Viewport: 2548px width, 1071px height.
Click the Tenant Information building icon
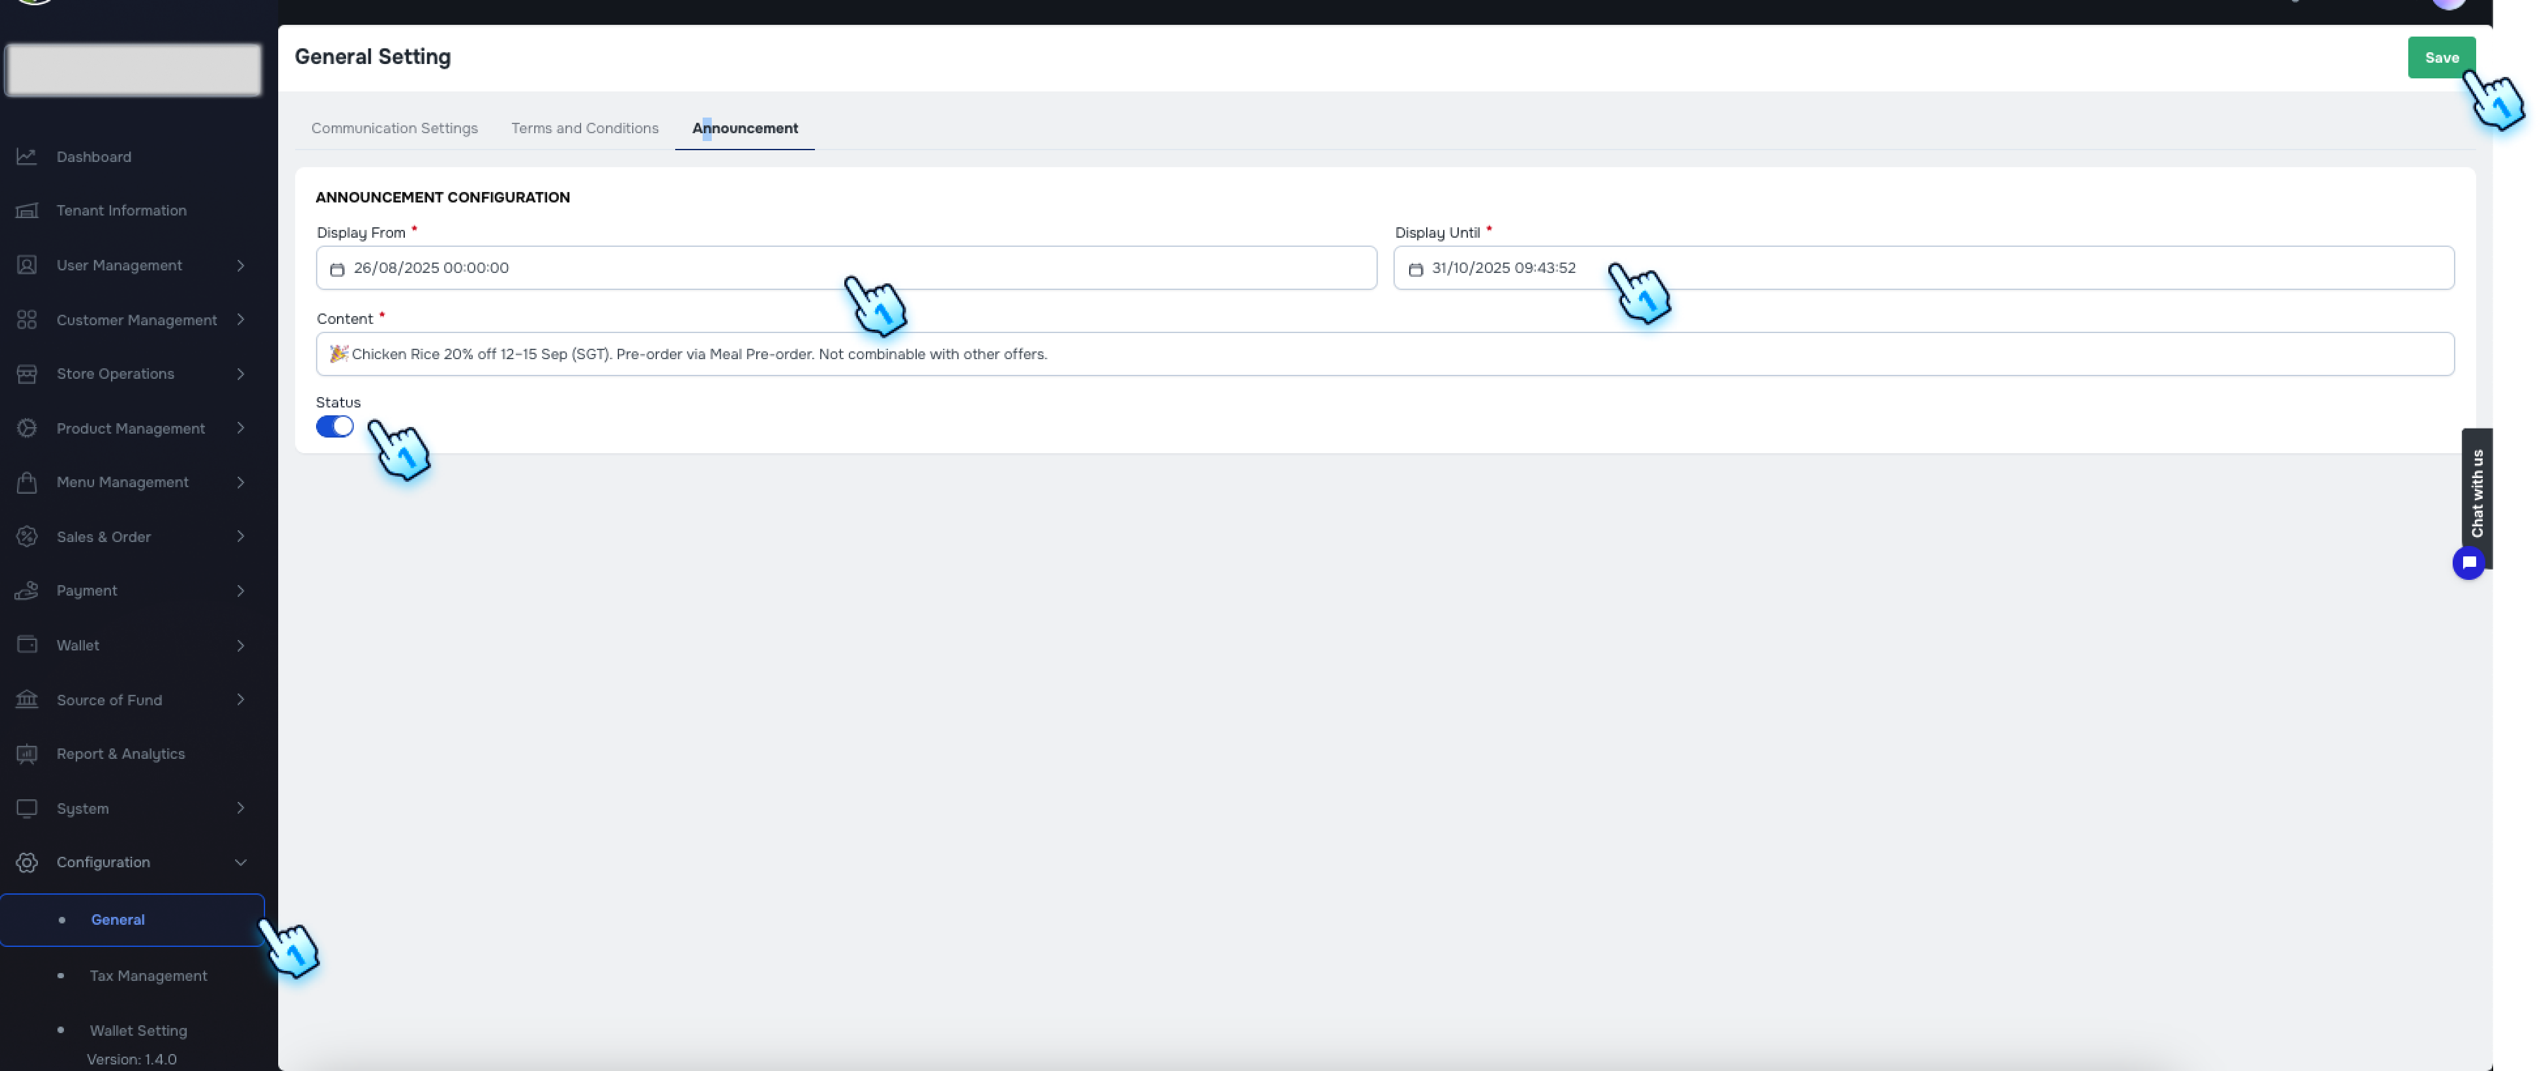(27, 210)
